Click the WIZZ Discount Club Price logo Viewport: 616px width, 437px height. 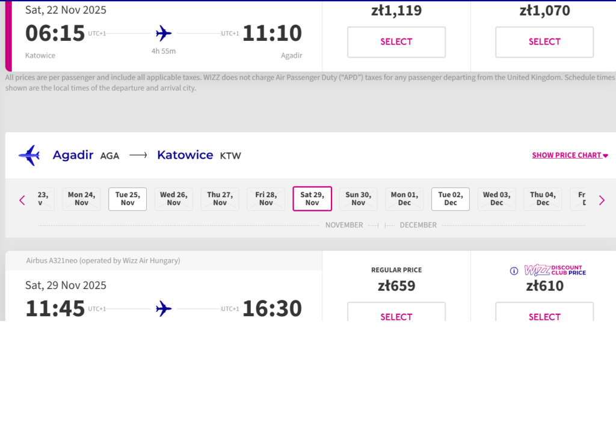[x=555, y=270]
